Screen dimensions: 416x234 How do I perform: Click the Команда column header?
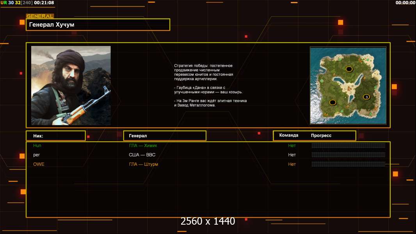click(x=289, y=135)
